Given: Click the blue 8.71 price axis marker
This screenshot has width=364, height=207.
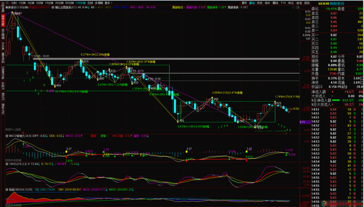Looking at the screenshot, I should 302,122.
